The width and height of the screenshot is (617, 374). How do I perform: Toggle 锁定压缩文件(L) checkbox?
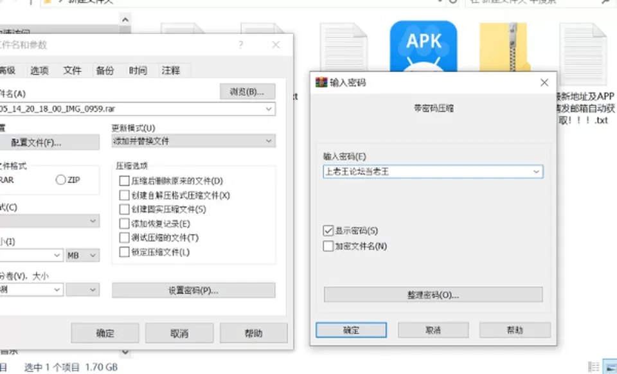(x=124, y=252)
